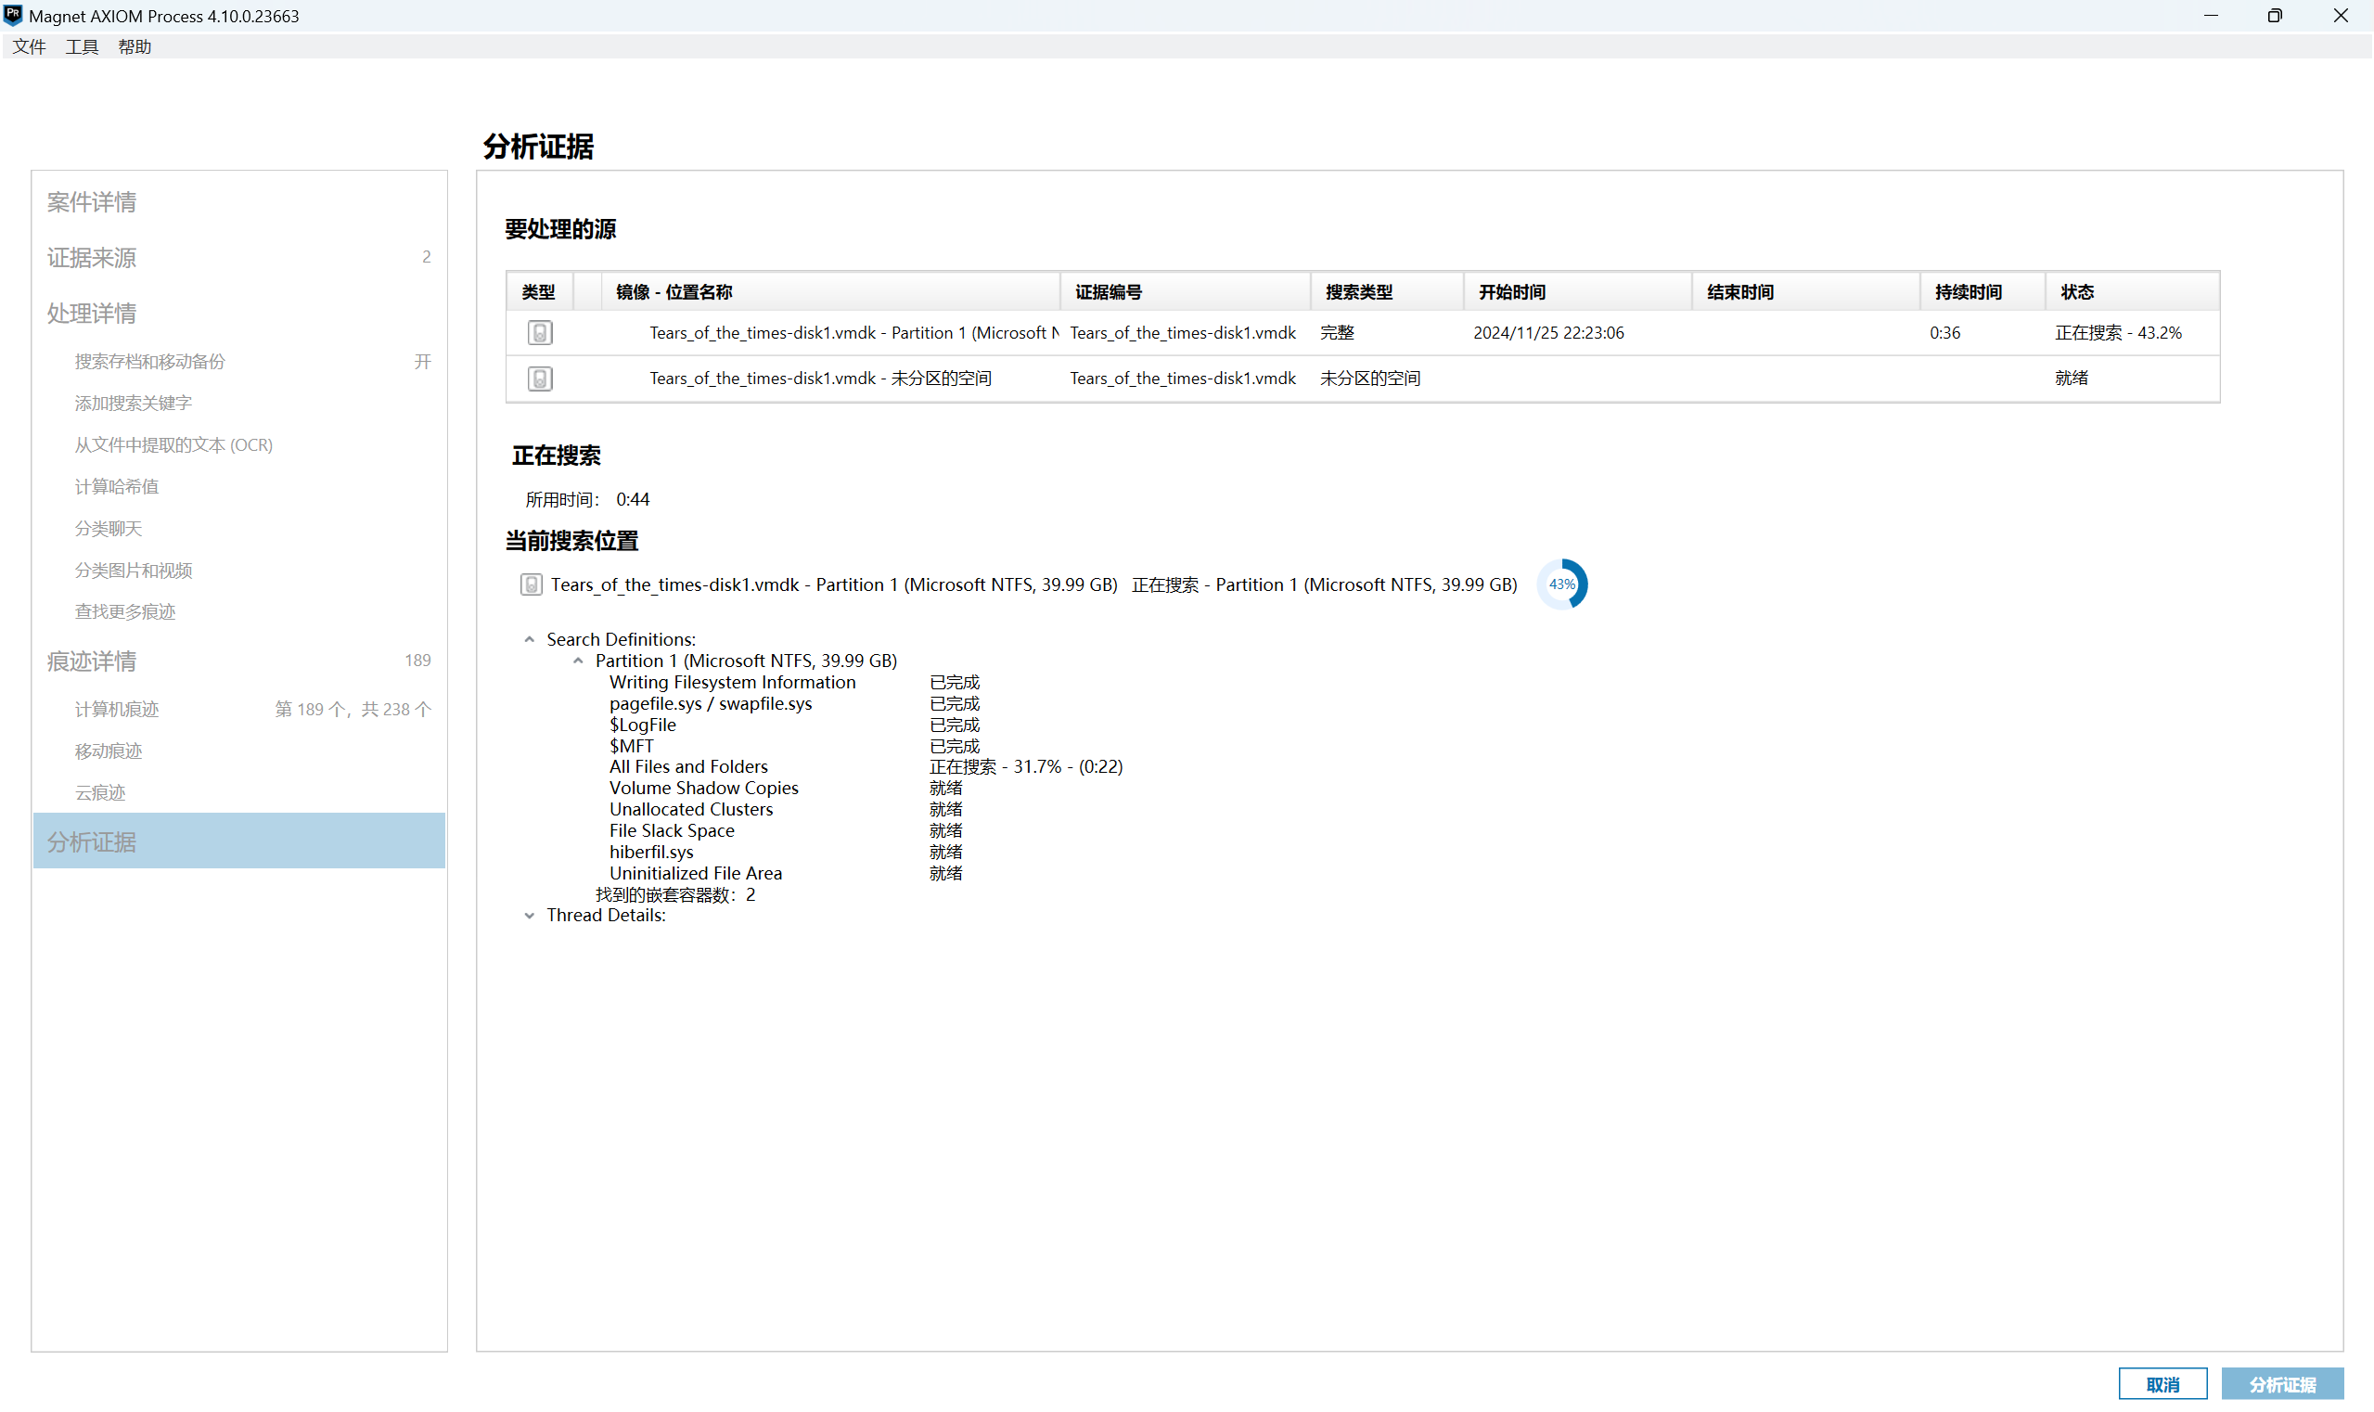This screenshot has height=1412, width=2374.
Task: Select Unallocated Clusters row
Action: 691,810
